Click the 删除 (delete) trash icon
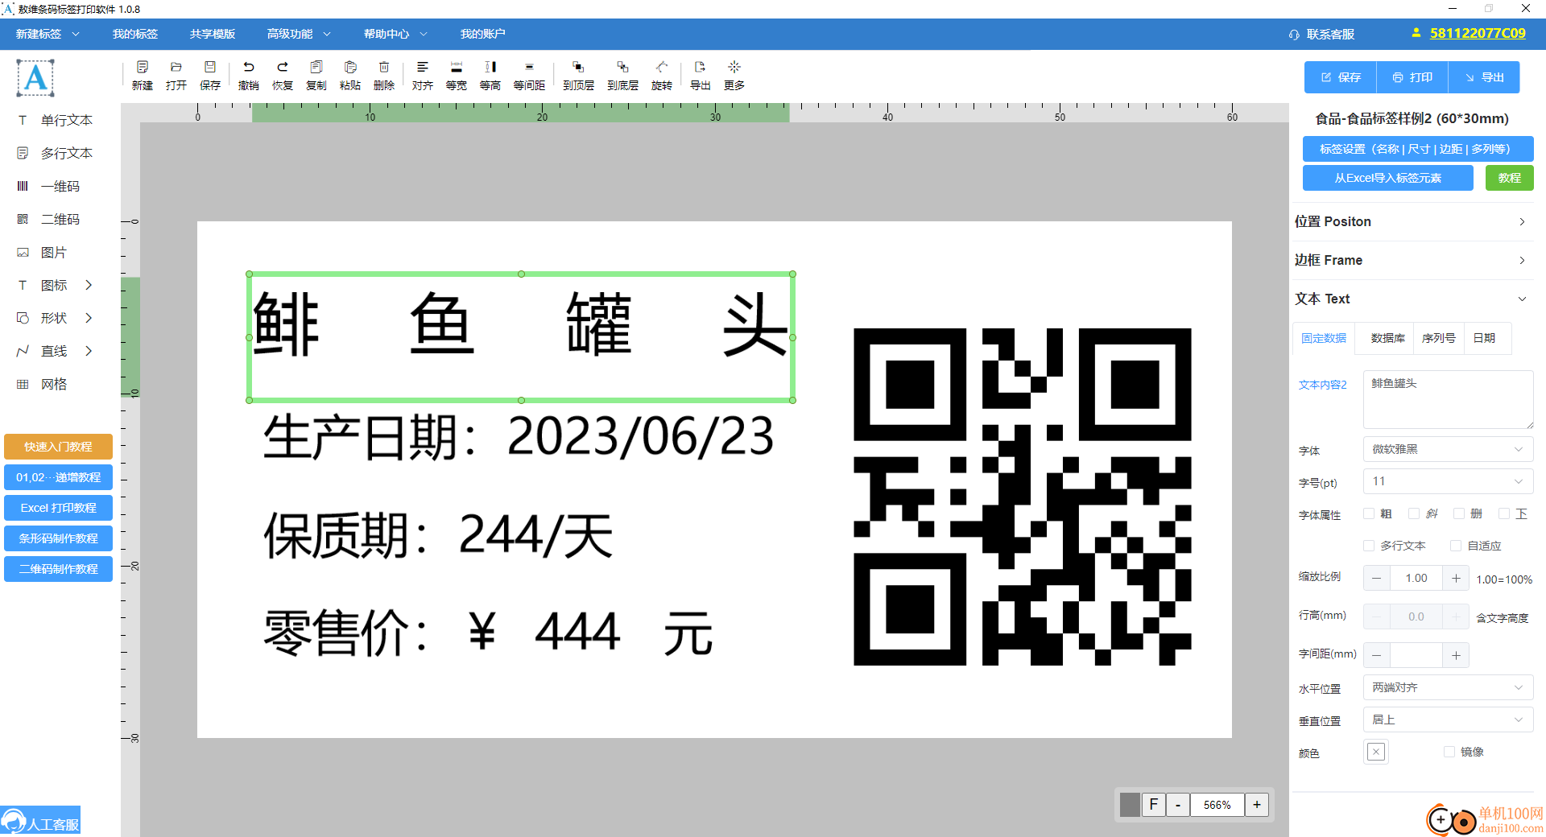This screenshot has height=837, width=1546. [384, 76]
